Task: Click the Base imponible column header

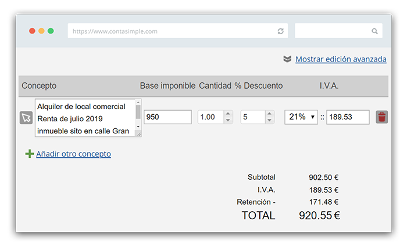Action: 167,86
